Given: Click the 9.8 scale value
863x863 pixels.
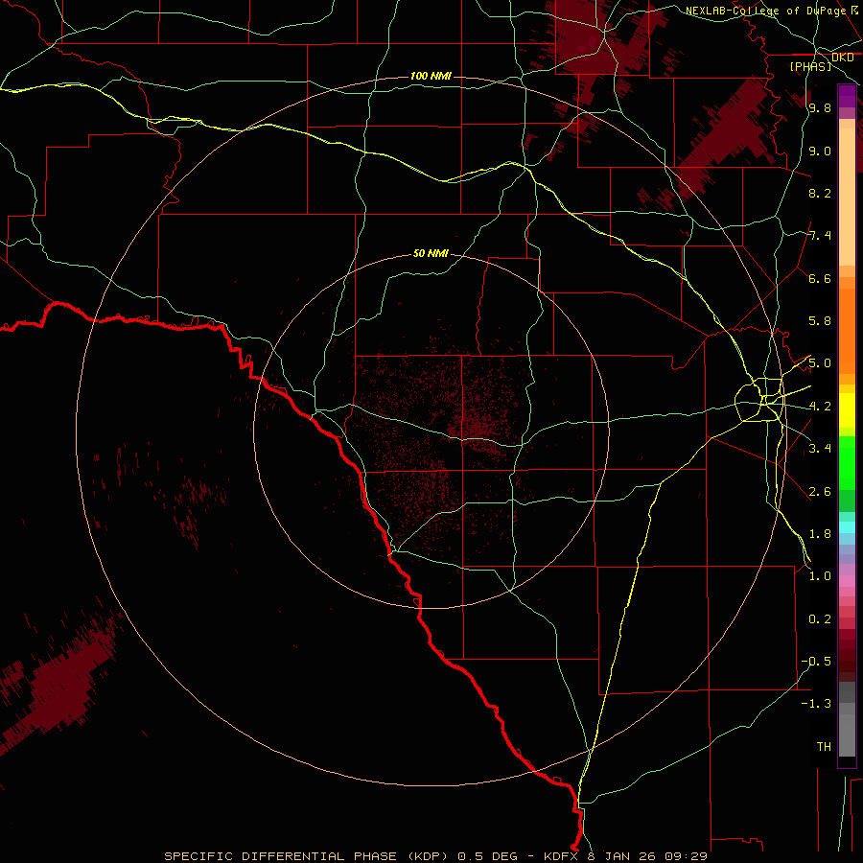Looking at the screenshot, I should tap(820, 107).
